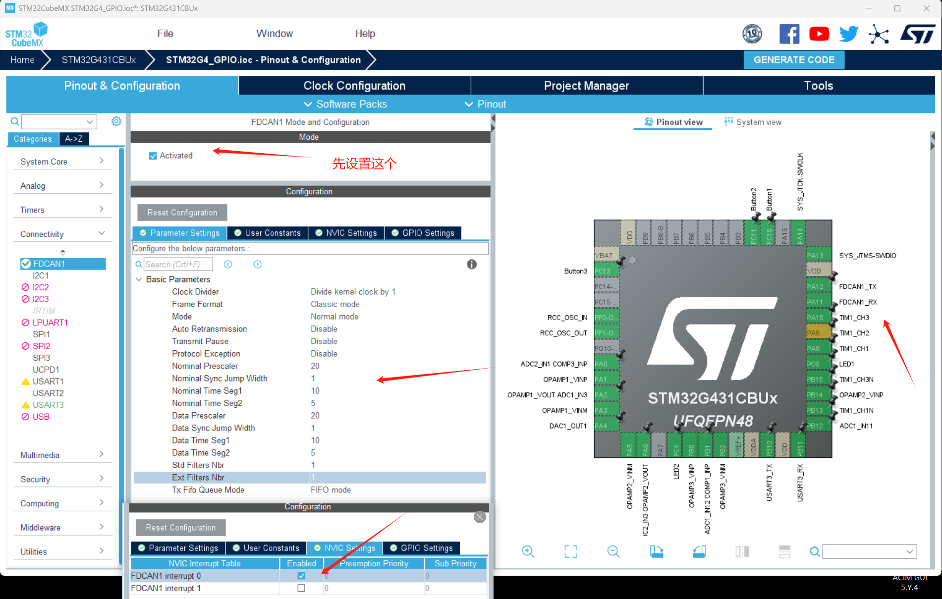Go to Home breadcrumb

pyautogui.click(x=22, y=60)
